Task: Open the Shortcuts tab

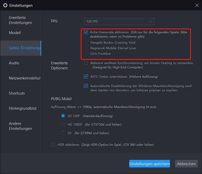Action: coord(20,93)
